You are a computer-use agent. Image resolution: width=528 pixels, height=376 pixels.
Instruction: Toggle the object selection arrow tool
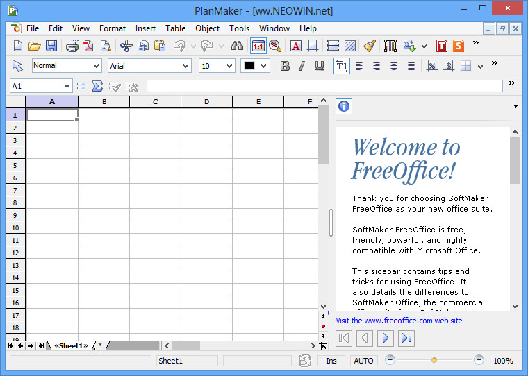pos(17,66)
